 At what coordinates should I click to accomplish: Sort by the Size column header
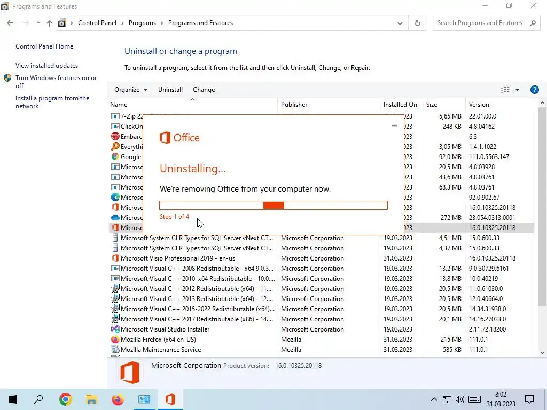click(444, 105)
